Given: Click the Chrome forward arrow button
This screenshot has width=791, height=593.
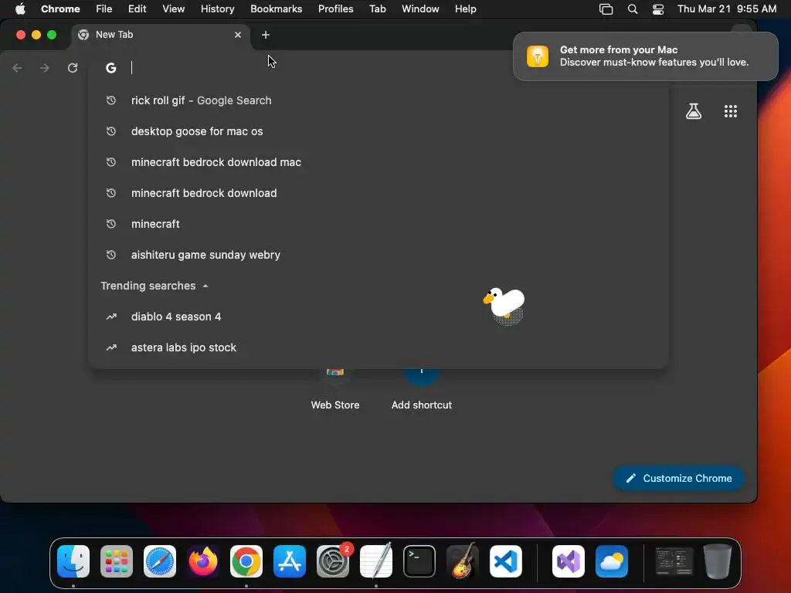Looking at the screenshot, I should pos(44,68).
